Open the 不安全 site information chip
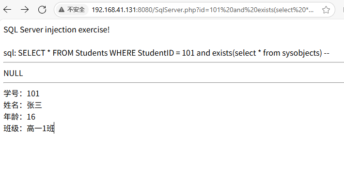 (72, 10)
